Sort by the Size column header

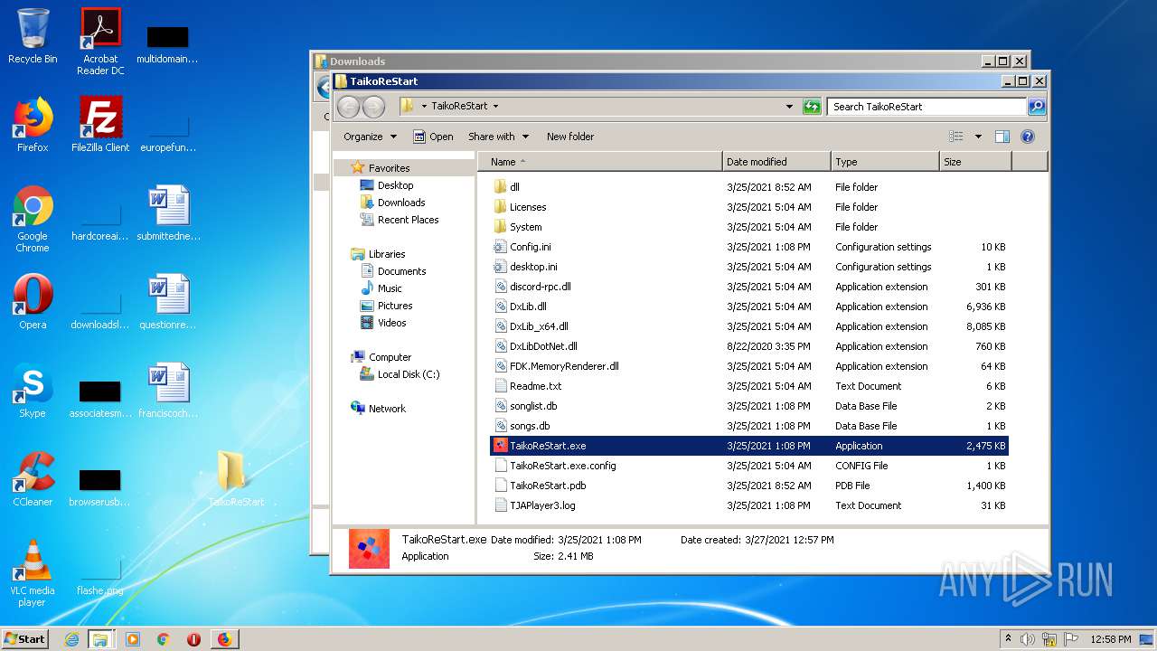point(975,162)
